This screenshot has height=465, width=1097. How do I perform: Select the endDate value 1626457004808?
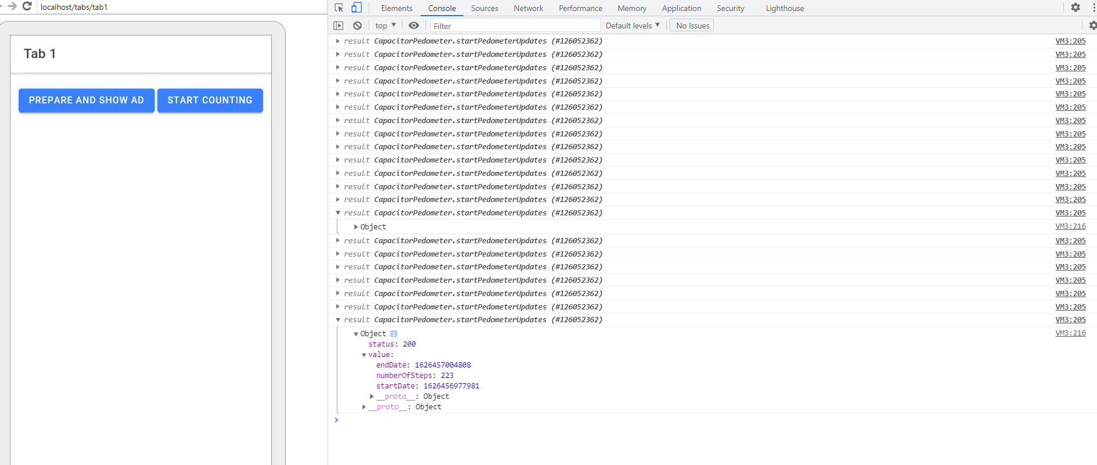(x=443, y=365)
